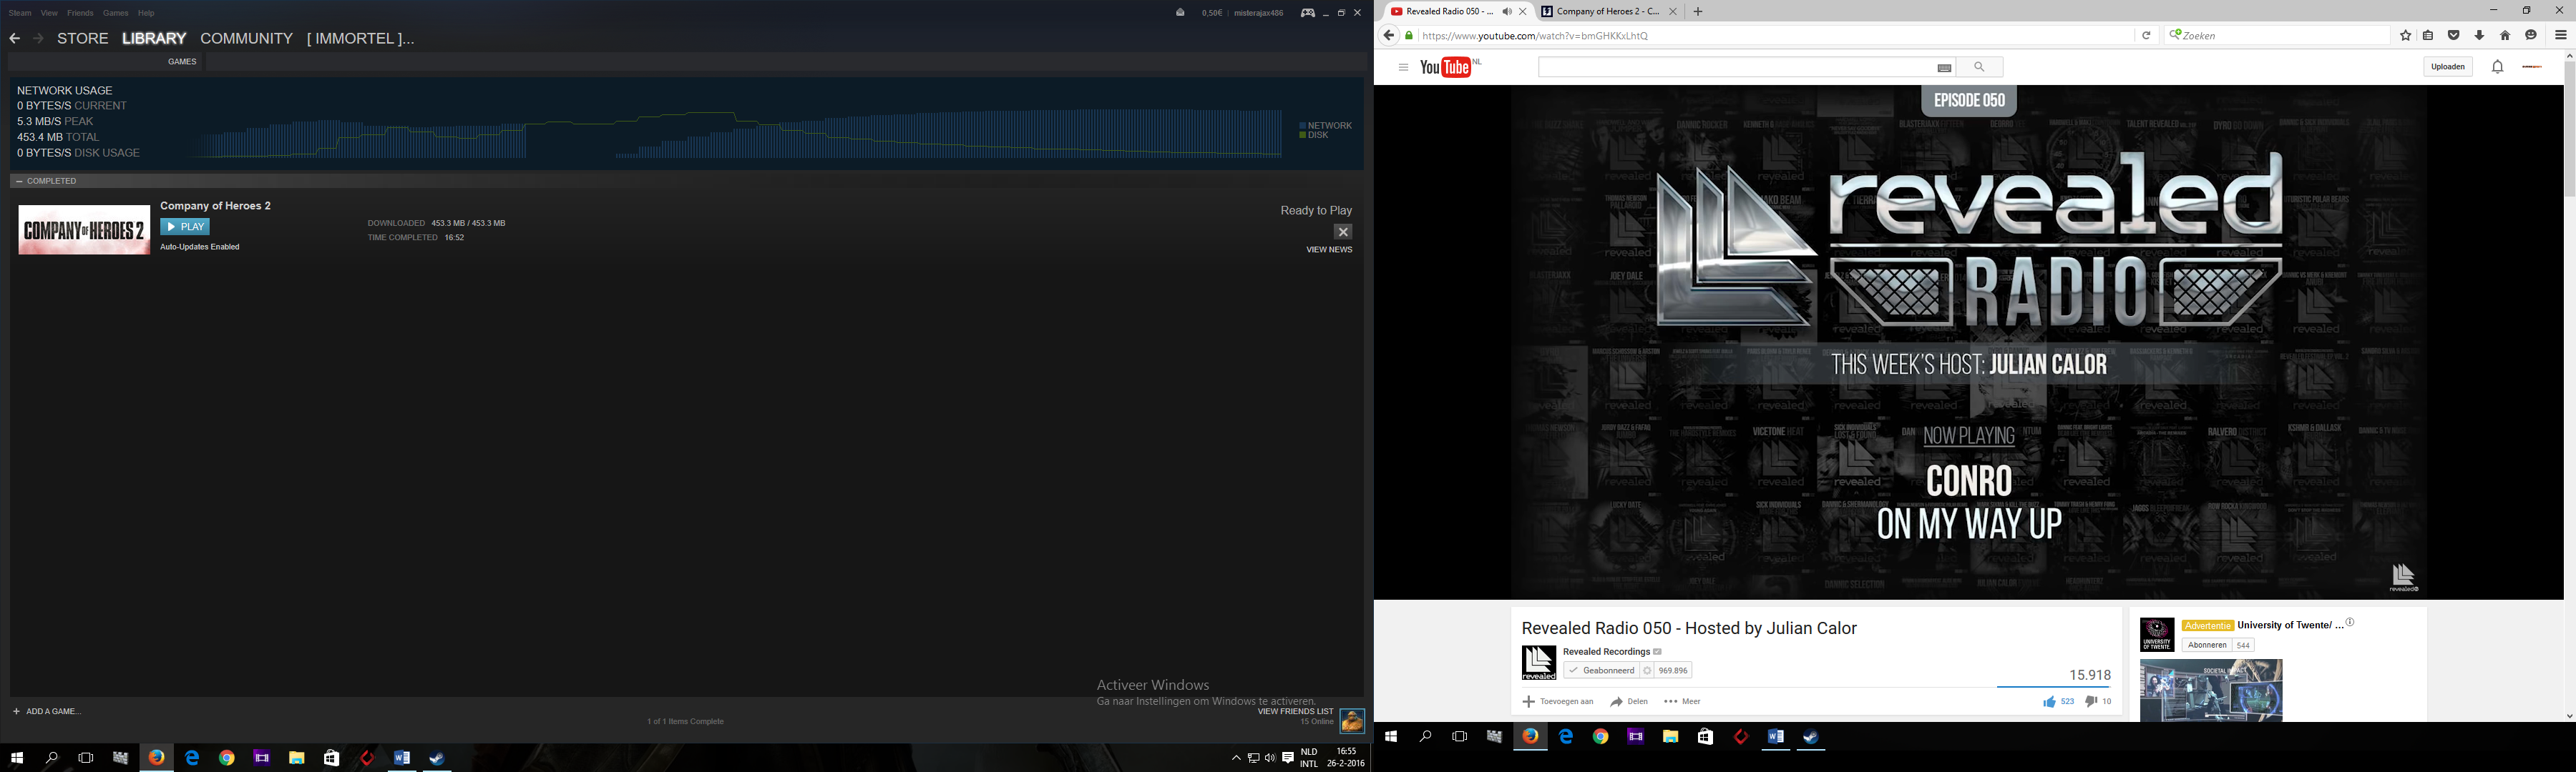Open Steam Big Picture mode controller icon
Viewport: 2576px width, 772px height.
point(1307,13)
